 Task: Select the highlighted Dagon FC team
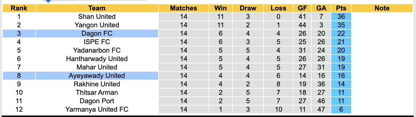[97, 33]
